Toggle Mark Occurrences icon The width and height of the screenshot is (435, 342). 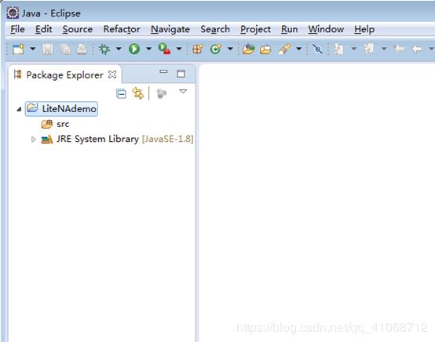[x=317, y=49]
